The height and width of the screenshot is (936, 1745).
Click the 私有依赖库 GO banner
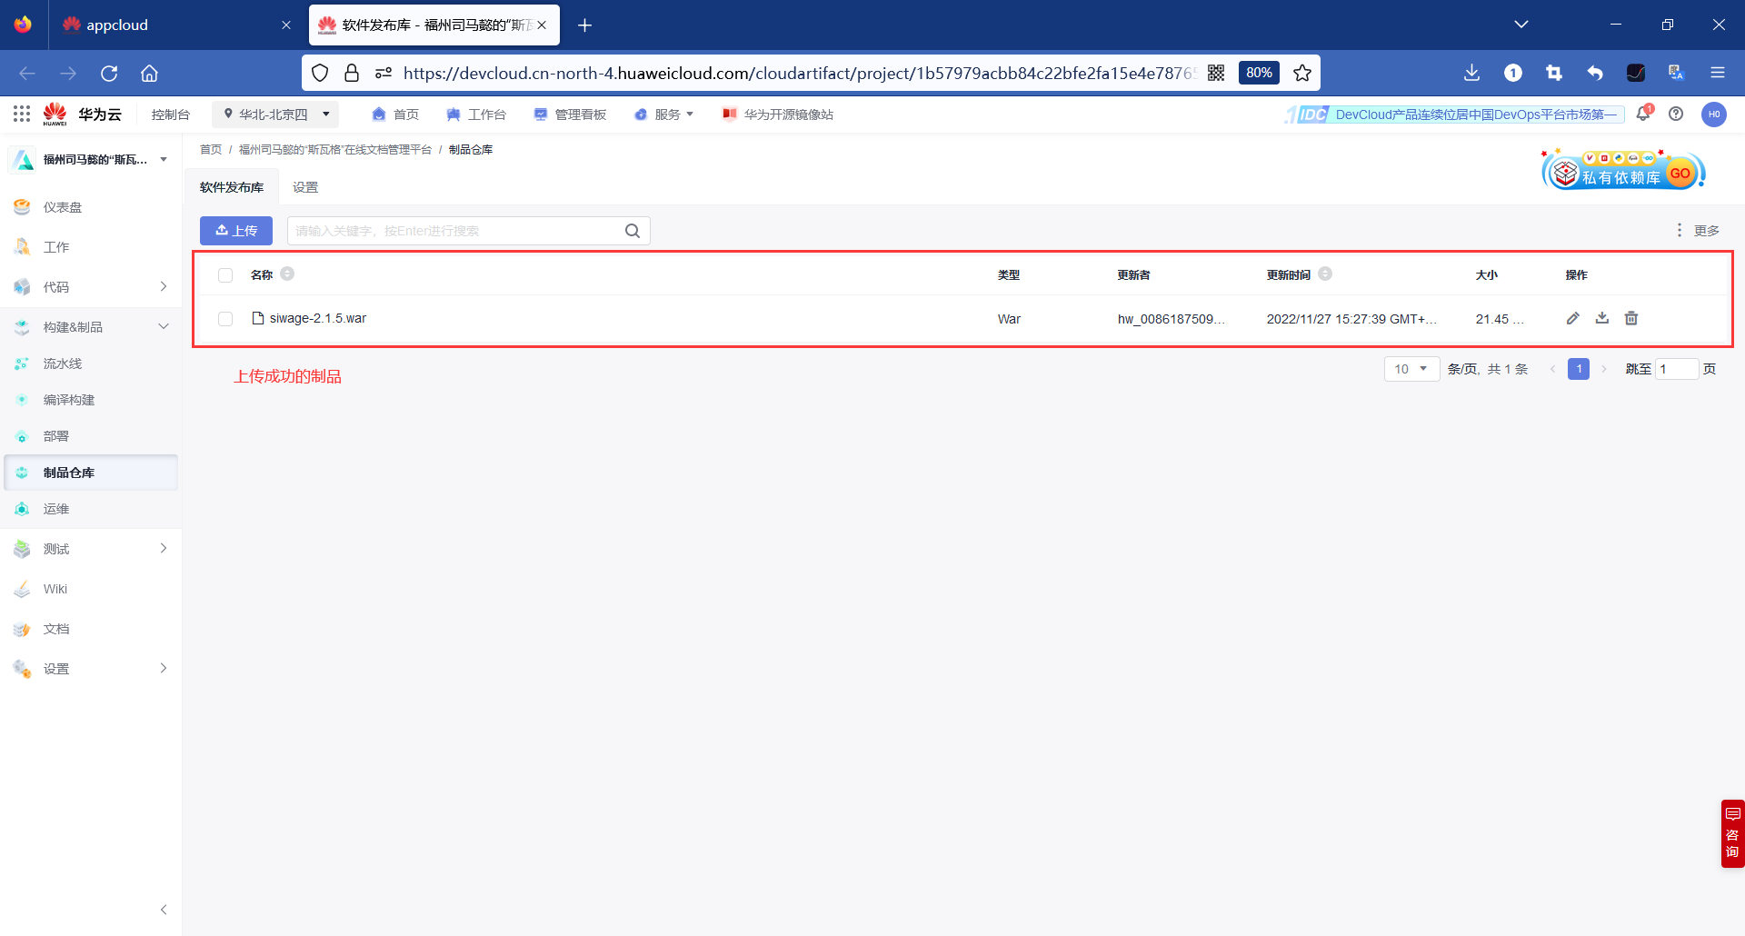point(1623,170)
